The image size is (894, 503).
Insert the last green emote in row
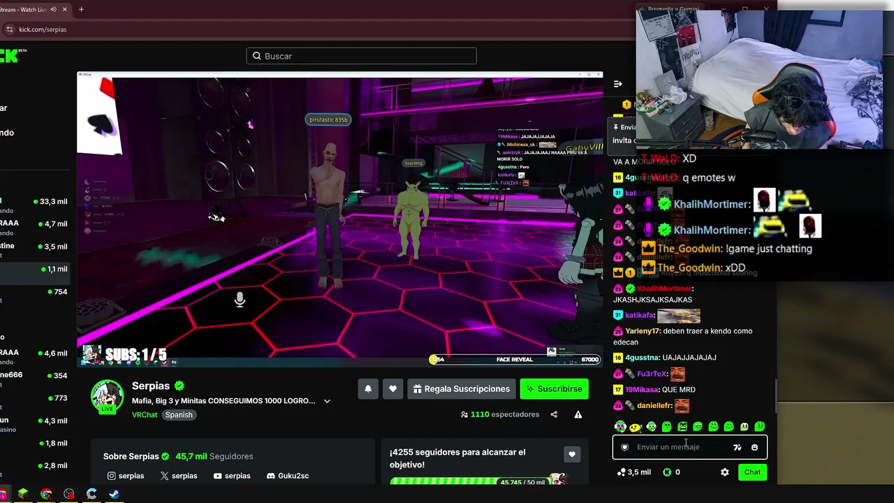[760, 426]
